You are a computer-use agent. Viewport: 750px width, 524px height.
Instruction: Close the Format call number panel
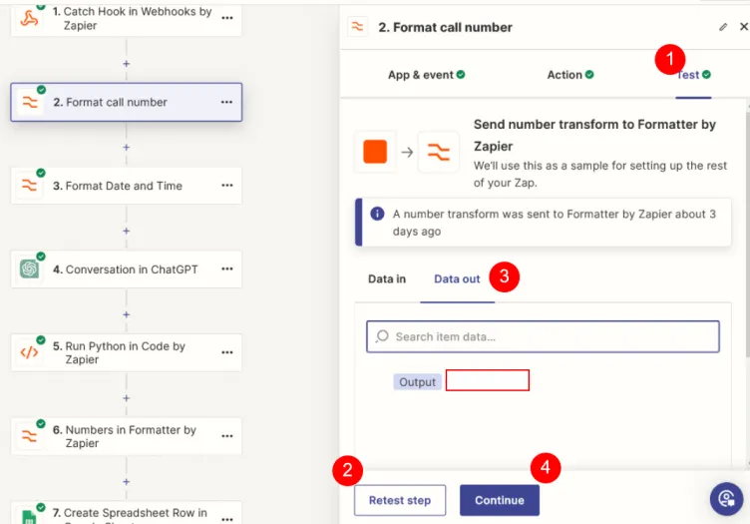click(744, 27)
